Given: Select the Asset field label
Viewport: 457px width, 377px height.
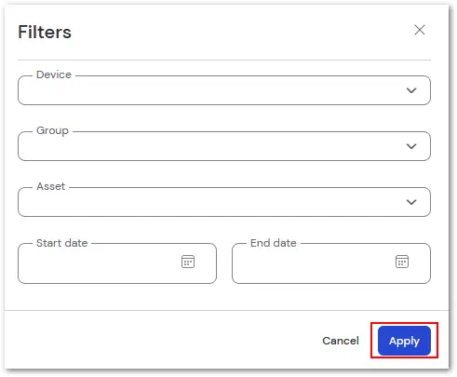Looking at the screenshot, I should 51,186.
